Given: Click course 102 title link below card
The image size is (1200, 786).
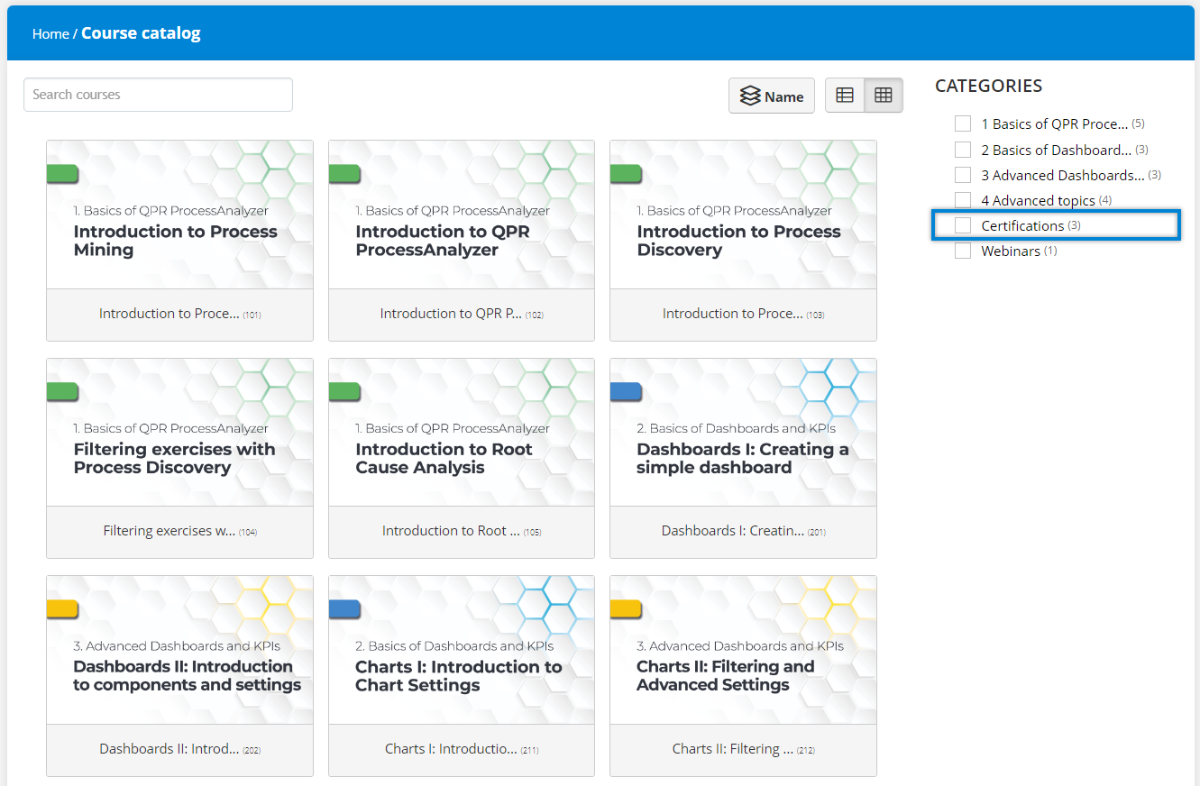Looking at the screenshot, I should pos(462,314).
